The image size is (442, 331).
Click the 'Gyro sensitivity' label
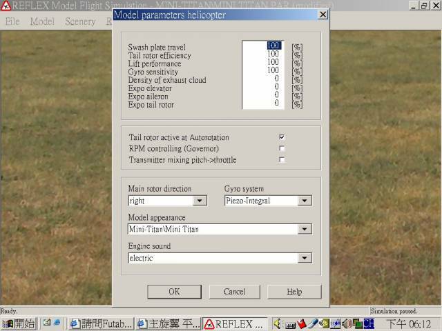tap(153, 72)
